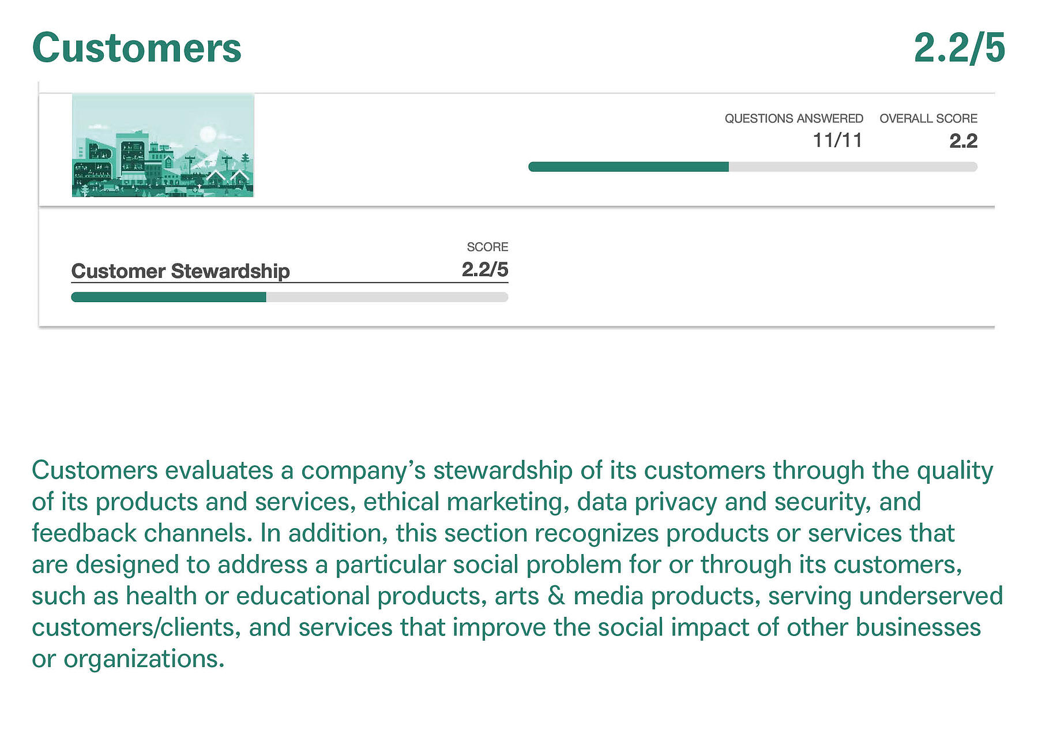
Task: Click the Customers city illustration thumbnail
Action: click(163, 145)
